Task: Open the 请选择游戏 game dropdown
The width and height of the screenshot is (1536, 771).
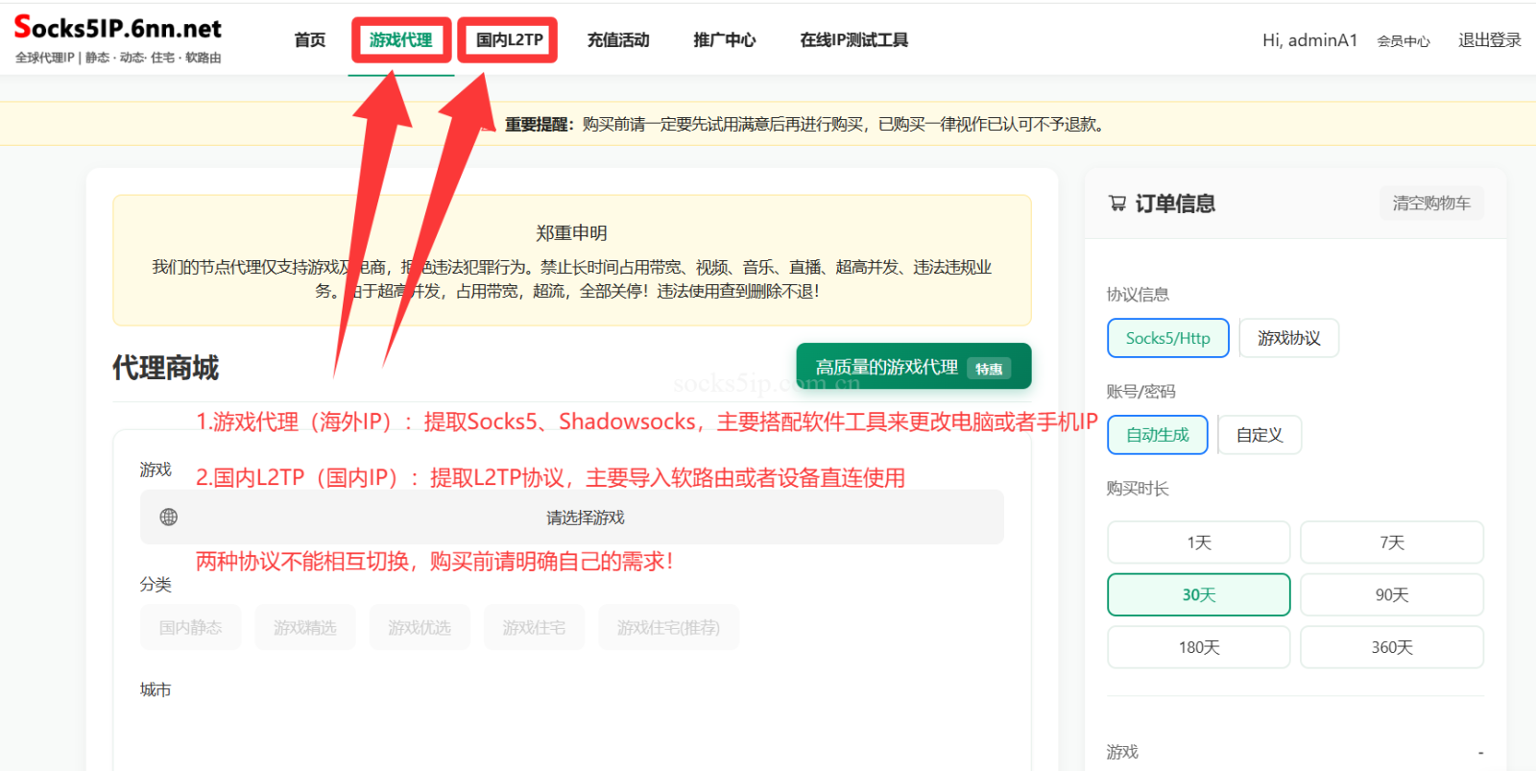Action: [x=572, y=518]
